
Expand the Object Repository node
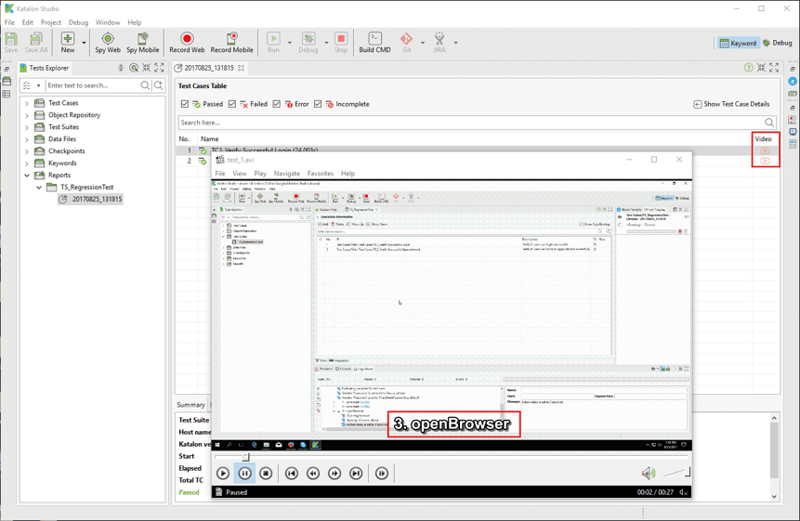click(x=27, y=115)
